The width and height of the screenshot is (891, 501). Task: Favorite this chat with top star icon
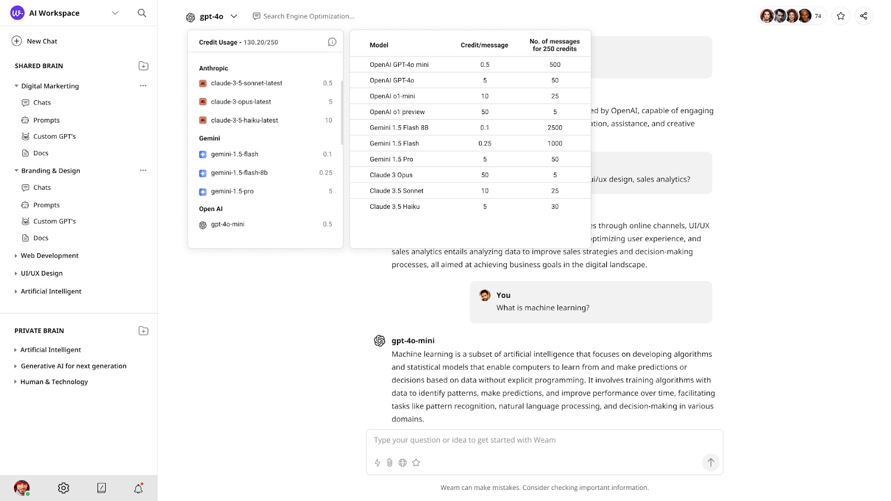(841, 16)
